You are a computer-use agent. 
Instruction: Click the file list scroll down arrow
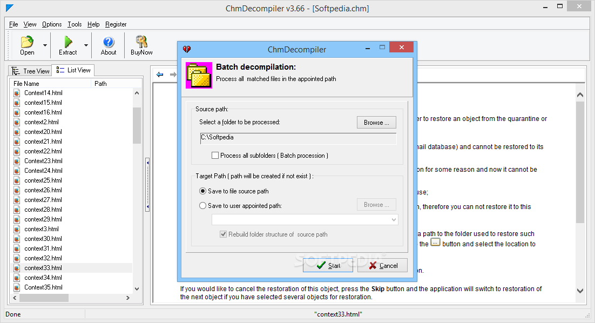click(x=137, y=289)
